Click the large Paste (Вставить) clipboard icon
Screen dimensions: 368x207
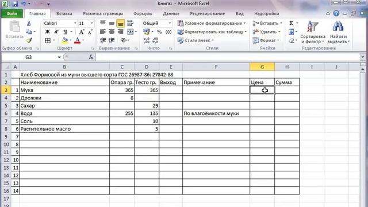click(14, 26)
